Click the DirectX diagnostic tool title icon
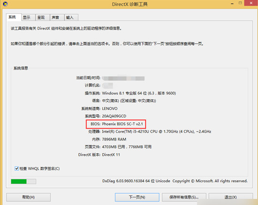The image size is (258, 205). [5, 4]
